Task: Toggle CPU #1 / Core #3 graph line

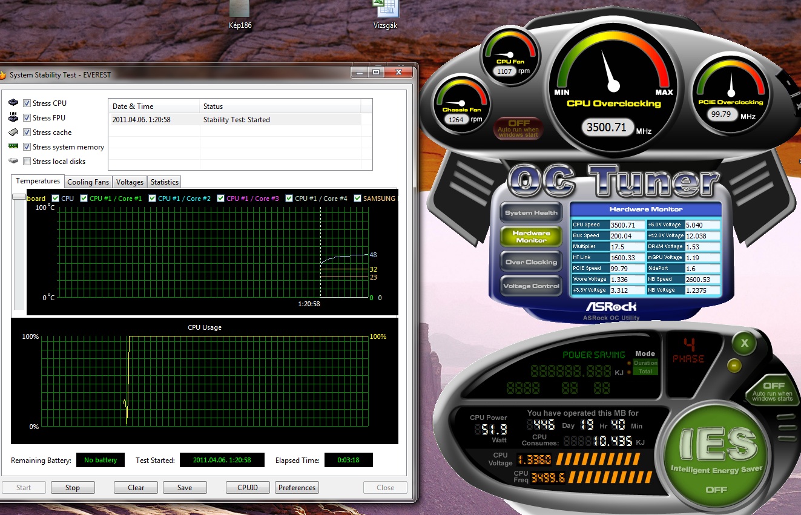Action: coord(221,198)
